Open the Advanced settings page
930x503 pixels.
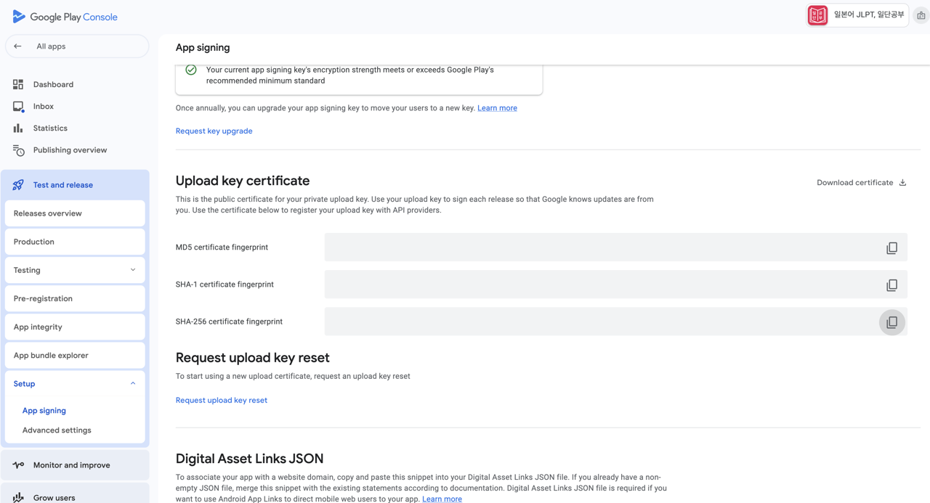point(56,430)
